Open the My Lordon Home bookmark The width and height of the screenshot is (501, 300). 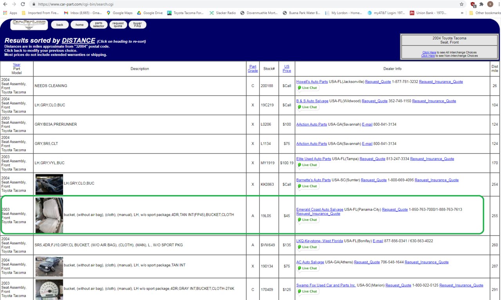[x=344, y=13]
